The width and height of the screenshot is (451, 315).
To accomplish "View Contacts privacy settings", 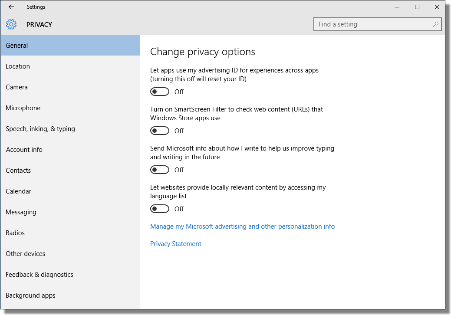I will (x=18, y=170).
